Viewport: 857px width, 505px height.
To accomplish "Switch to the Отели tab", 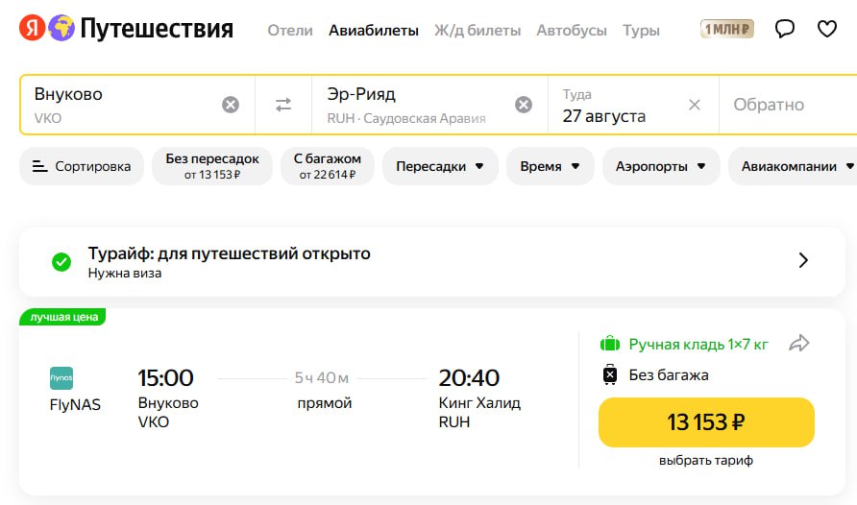I will pos(290,30).
